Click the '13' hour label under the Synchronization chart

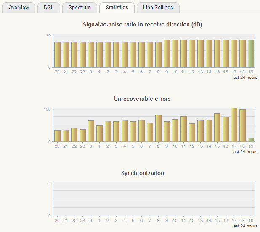click(200, 221)
